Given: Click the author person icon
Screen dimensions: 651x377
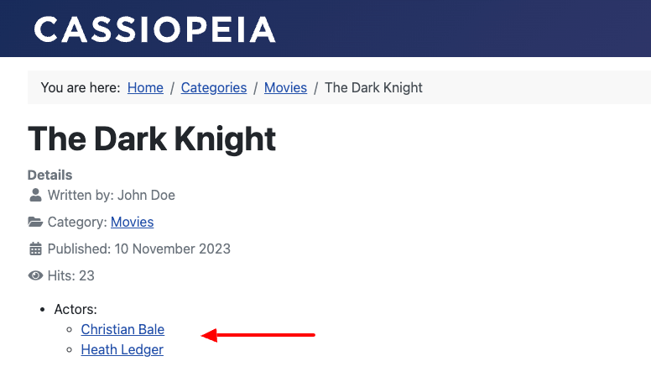Looking at the screenshot, I should 36,195.
